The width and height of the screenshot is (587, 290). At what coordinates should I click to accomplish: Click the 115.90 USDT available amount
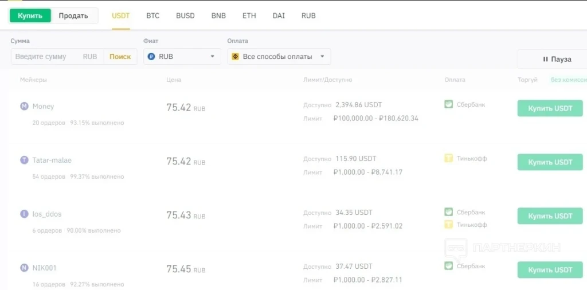(356, 159)
